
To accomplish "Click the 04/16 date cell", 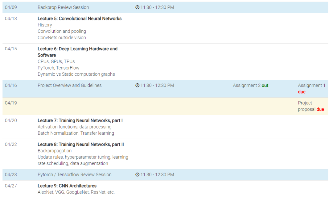I will pos(11,86).
